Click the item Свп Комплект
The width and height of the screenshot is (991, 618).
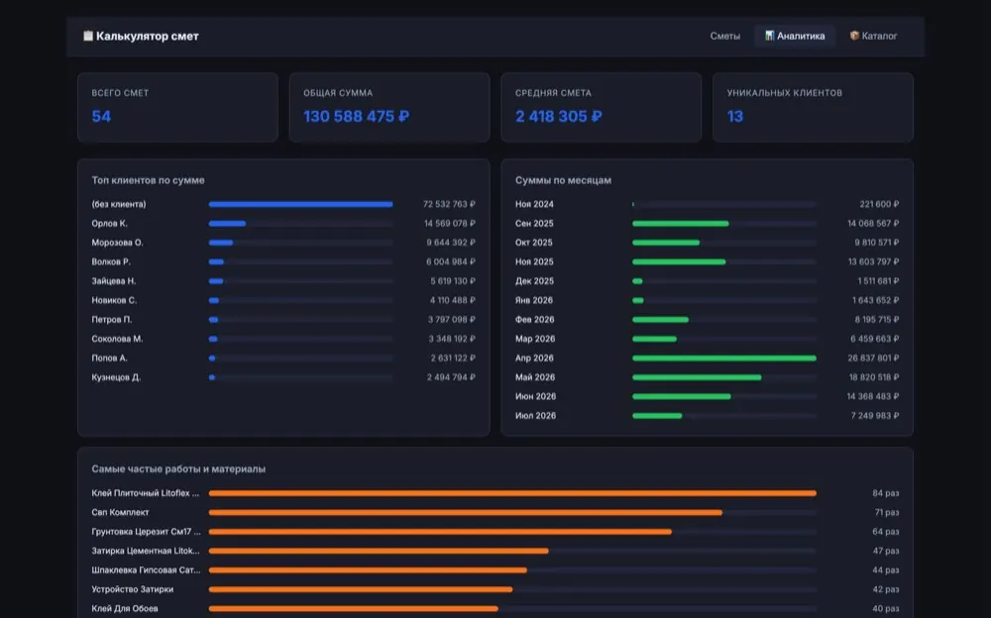click(x=120, y=512)
